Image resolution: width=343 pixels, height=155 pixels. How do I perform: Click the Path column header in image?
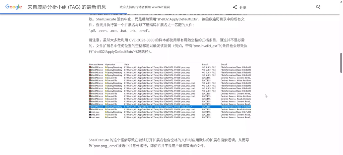(126, 64)
